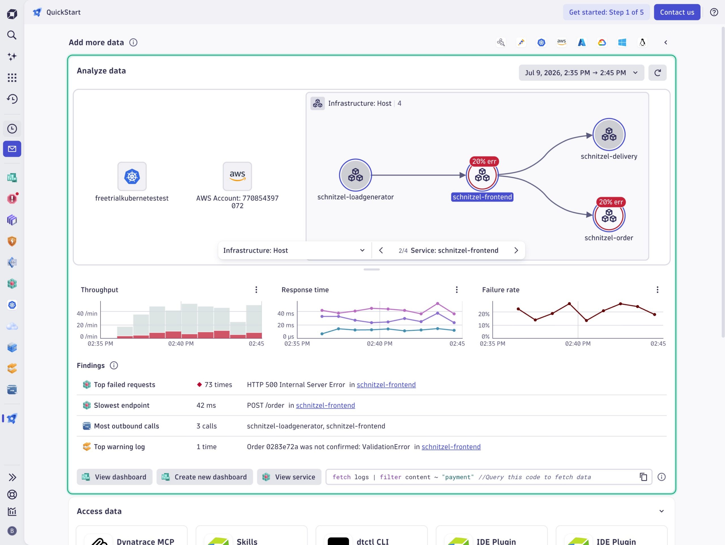The width and height of the screenshot is (725, 545).
Task: Open Failure rate chart three-dot menu
Action: coord(657,289)
